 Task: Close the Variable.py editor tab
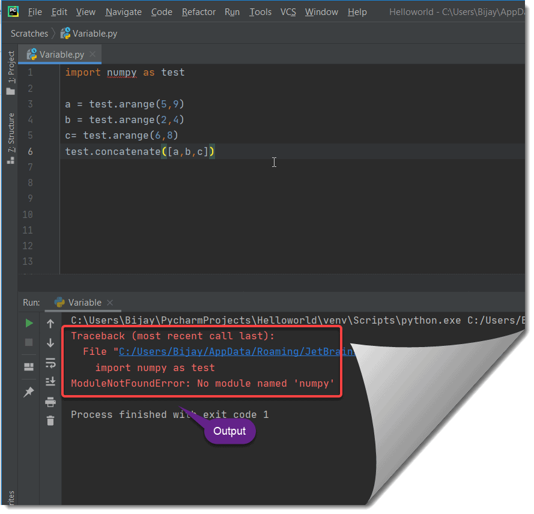point(93,54)
